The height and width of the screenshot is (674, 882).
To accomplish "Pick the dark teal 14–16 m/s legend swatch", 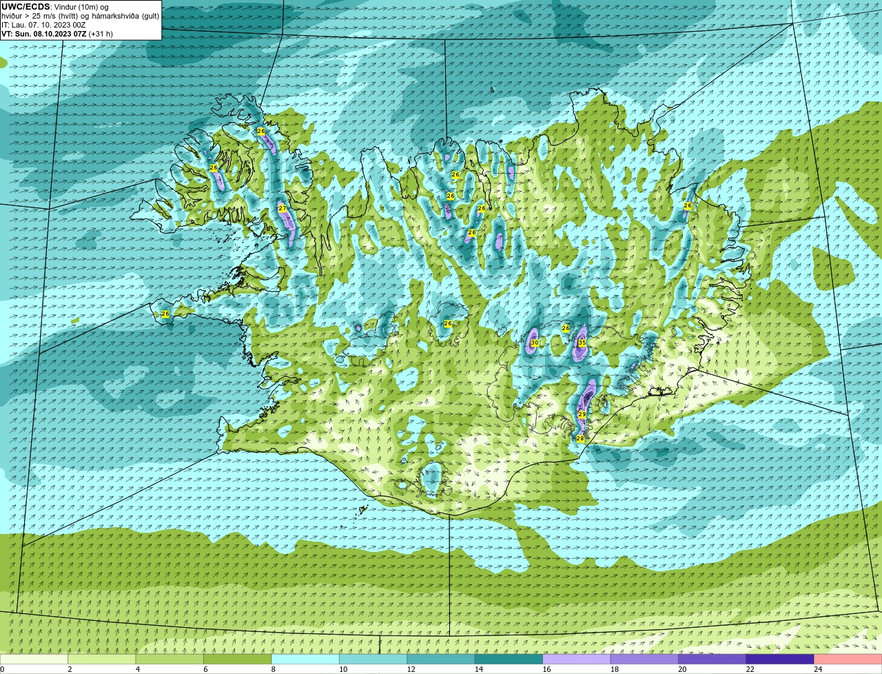I will click(x=509, y=660).
